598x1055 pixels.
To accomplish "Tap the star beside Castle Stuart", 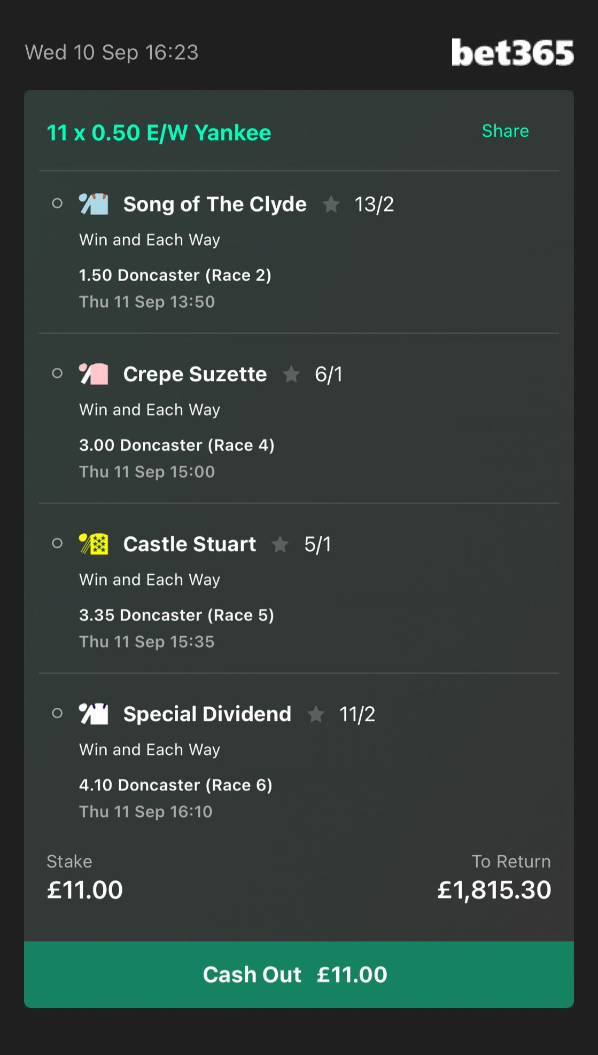I will [280, 544].
